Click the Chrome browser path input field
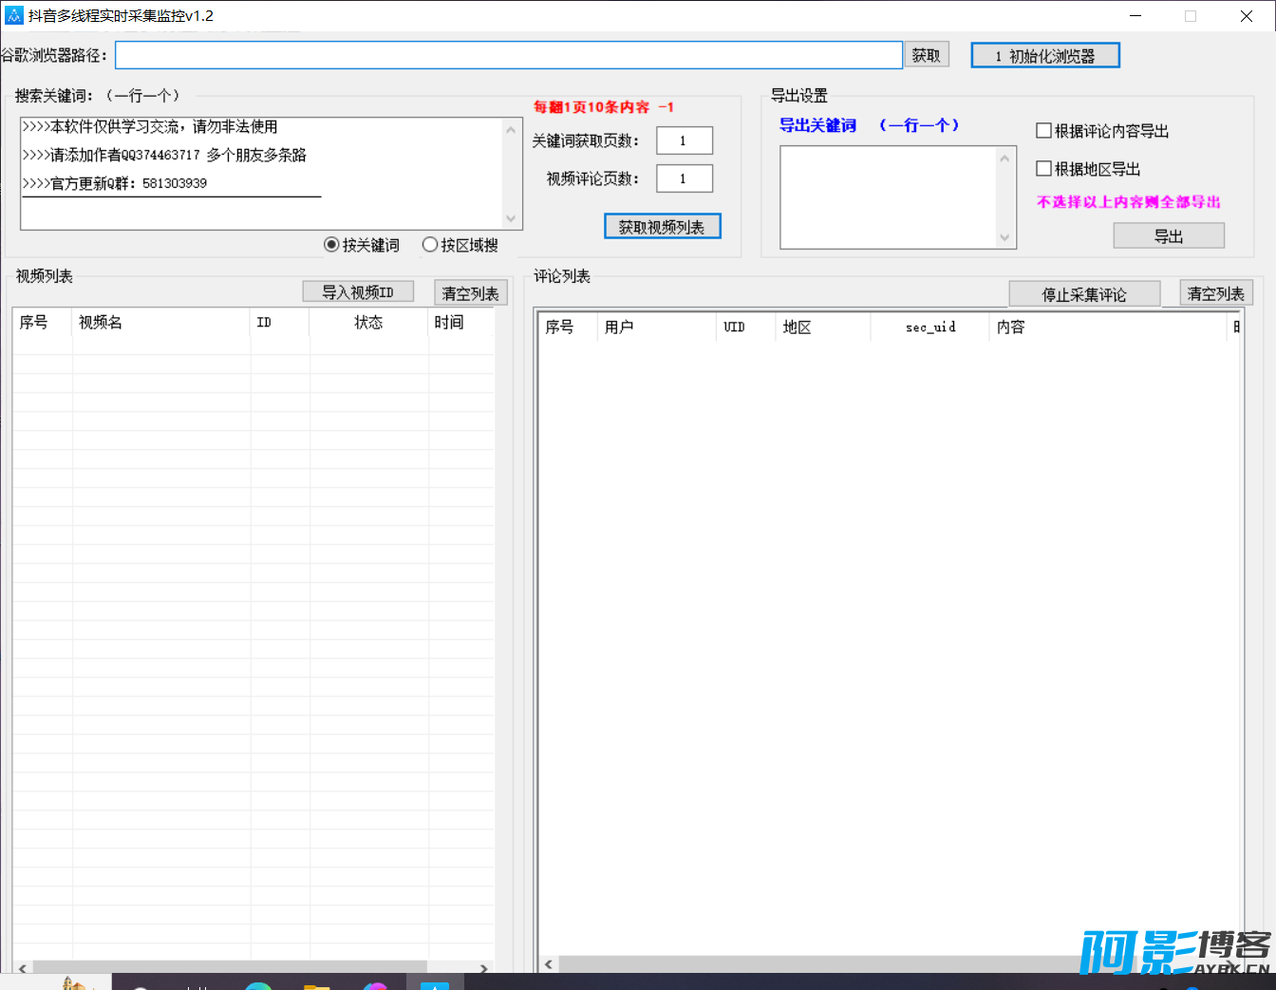1276x990 pixels. pyautogui.click(x=508, y=55)
